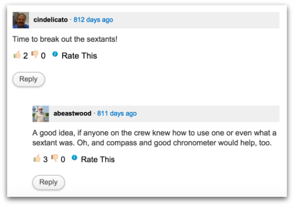Image resolution: width=294 pixels, height=206 pixels.
Task: Open cindelicato's avatar photo
Action: (x=21, y=20)
